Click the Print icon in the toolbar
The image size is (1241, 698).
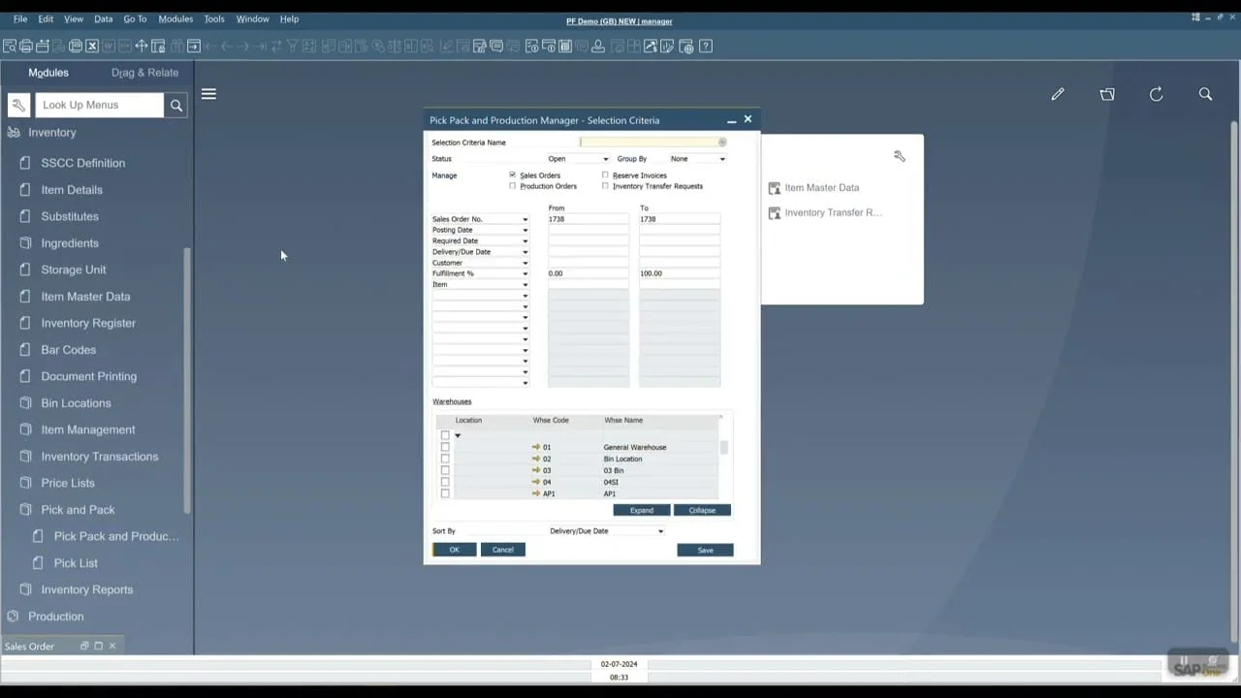[x=25, y=46]
